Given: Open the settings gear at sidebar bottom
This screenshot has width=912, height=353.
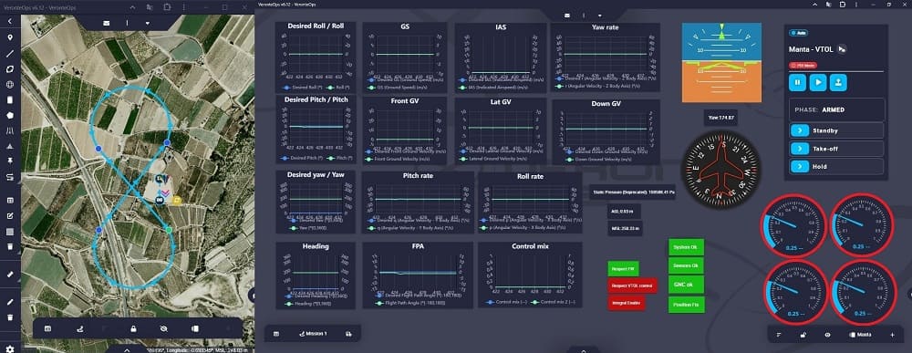Looking at the screenshot, I should coord(10,348).
